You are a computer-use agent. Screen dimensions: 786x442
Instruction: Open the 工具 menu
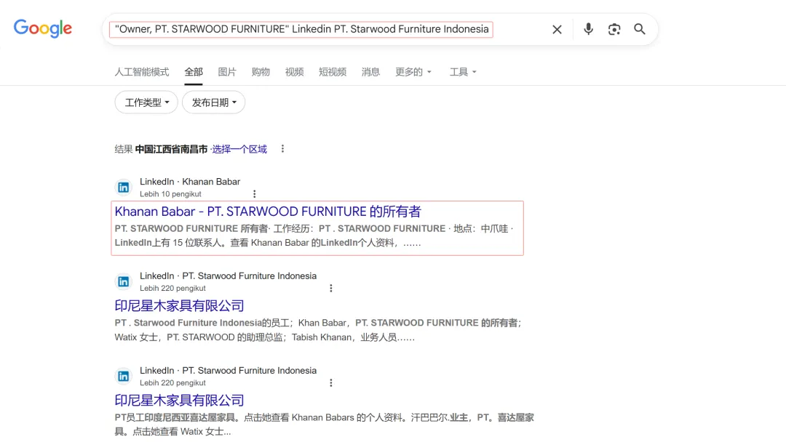pyautogui.click(x=462, y=72)
